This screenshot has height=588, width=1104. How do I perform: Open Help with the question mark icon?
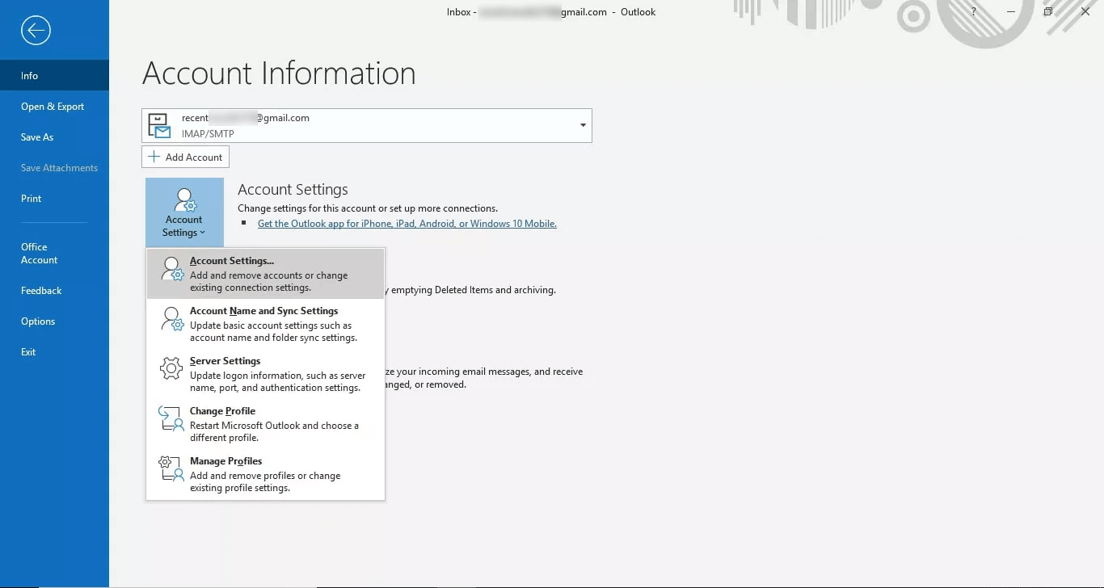pyautogui.click(x=974, y=11)
